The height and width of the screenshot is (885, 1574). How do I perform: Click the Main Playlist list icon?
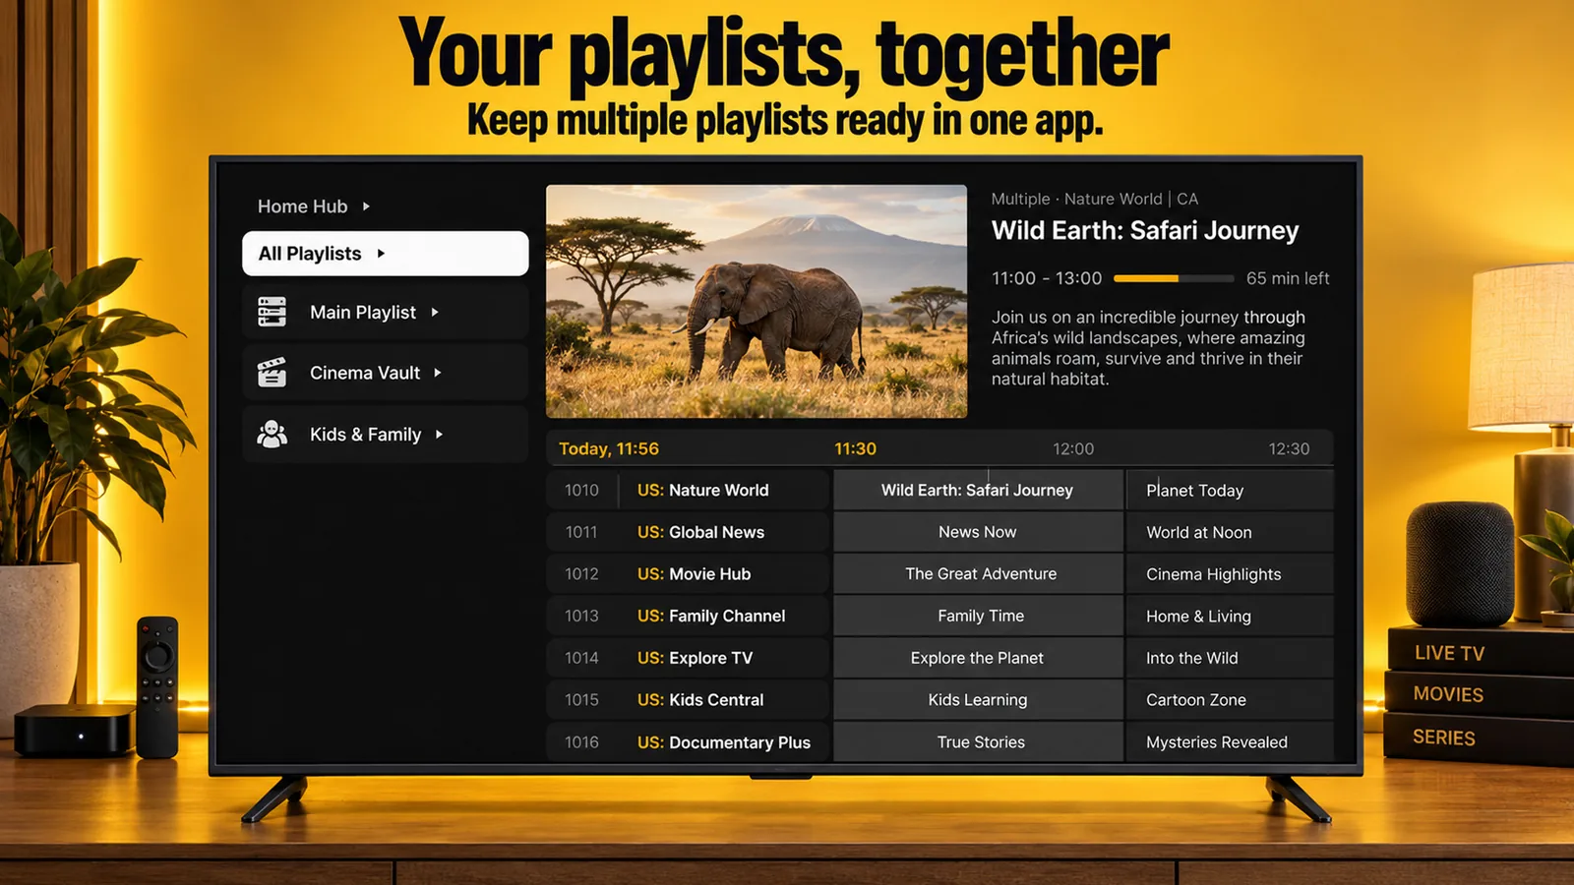tap(272, 312)
